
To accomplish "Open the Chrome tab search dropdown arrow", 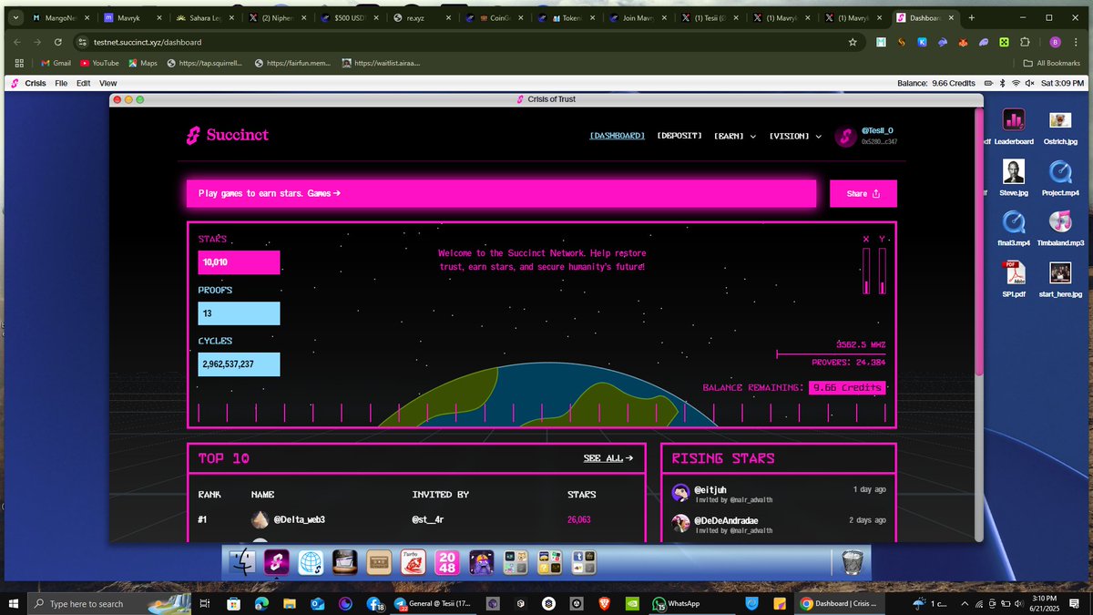I will click(x=15, y=17).
